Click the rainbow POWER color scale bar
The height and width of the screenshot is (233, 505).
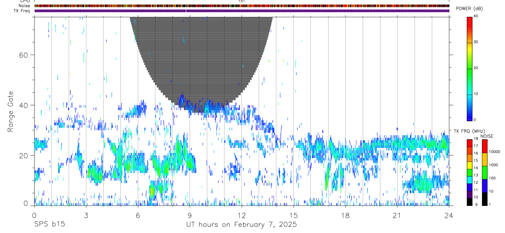pyautogui.click(x=470, y=68)
